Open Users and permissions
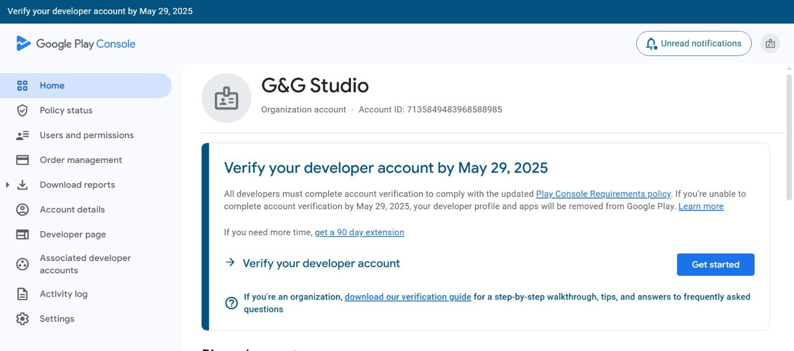Screen dimensions: 794x351 tap(86, 135)
